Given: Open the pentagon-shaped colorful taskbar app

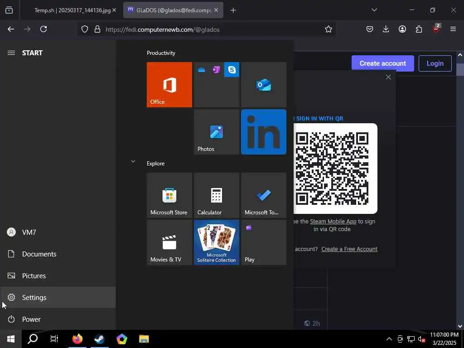Looking at the screenshot, I should click(121, 339).
